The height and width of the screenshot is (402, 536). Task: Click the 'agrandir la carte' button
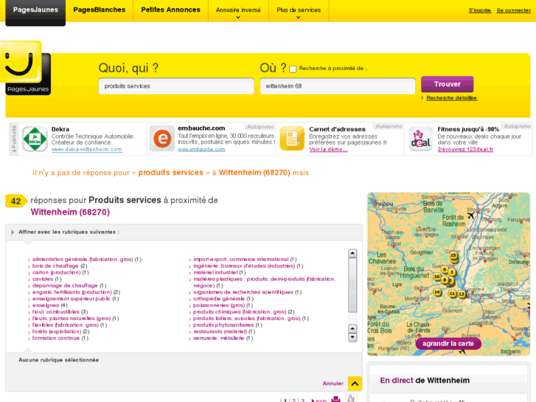448,344
